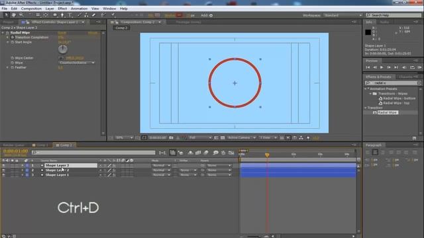Hide Shape Layer 3 with its eye toggle
The image size is (424, 238).
(x=3, y=165)
